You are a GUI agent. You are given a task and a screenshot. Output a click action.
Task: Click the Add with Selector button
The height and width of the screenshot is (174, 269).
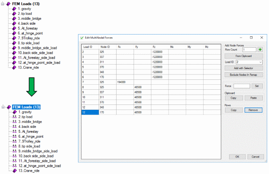[243, 68]
